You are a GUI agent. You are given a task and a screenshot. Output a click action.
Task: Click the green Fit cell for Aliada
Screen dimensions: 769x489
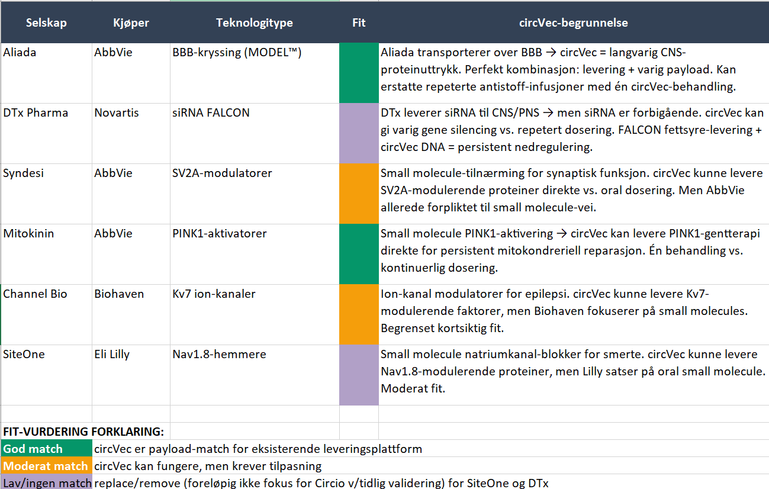[x=359, y=73]
